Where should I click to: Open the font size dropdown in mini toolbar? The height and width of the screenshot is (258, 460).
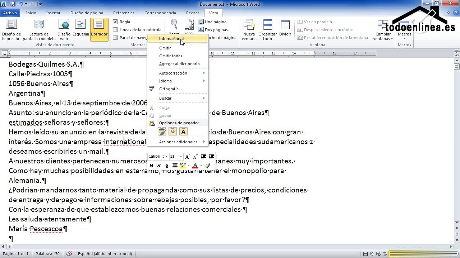pos(181,157)
